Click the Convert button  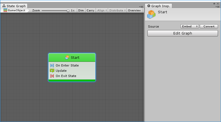[209, 26]
